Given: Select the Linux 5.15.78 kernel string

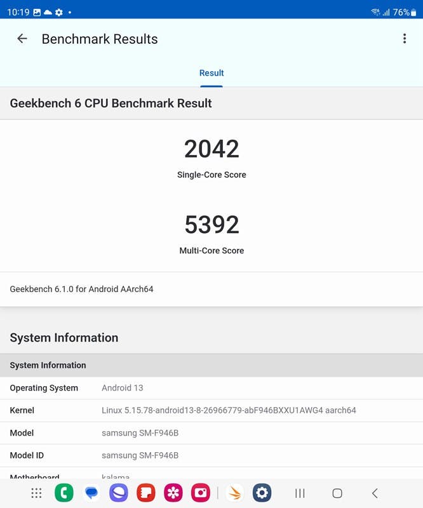Looking at the screenshot, I should (229, 410).
